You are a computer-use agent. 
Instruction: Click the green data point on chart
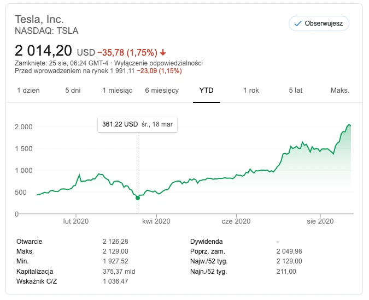pos(138,198)
